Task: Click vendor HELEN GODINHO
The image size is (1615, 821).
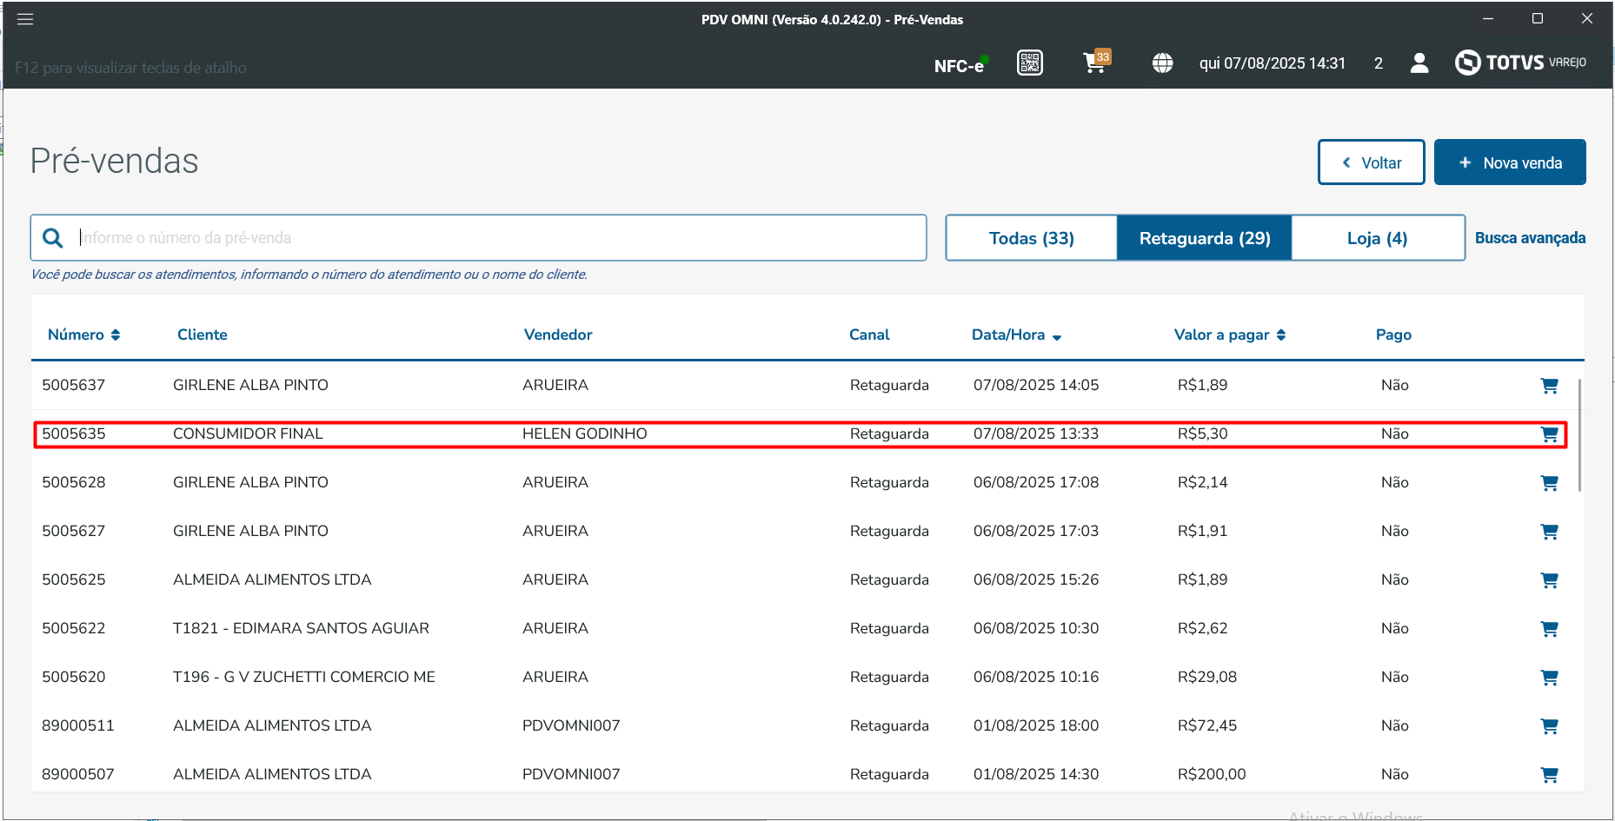Action: [584, 434]
